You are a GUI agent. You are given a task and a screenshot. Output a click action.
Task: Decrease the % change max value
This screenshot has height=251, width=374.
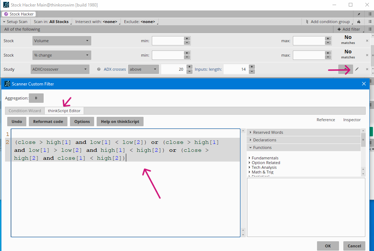(x=328, y=57)
